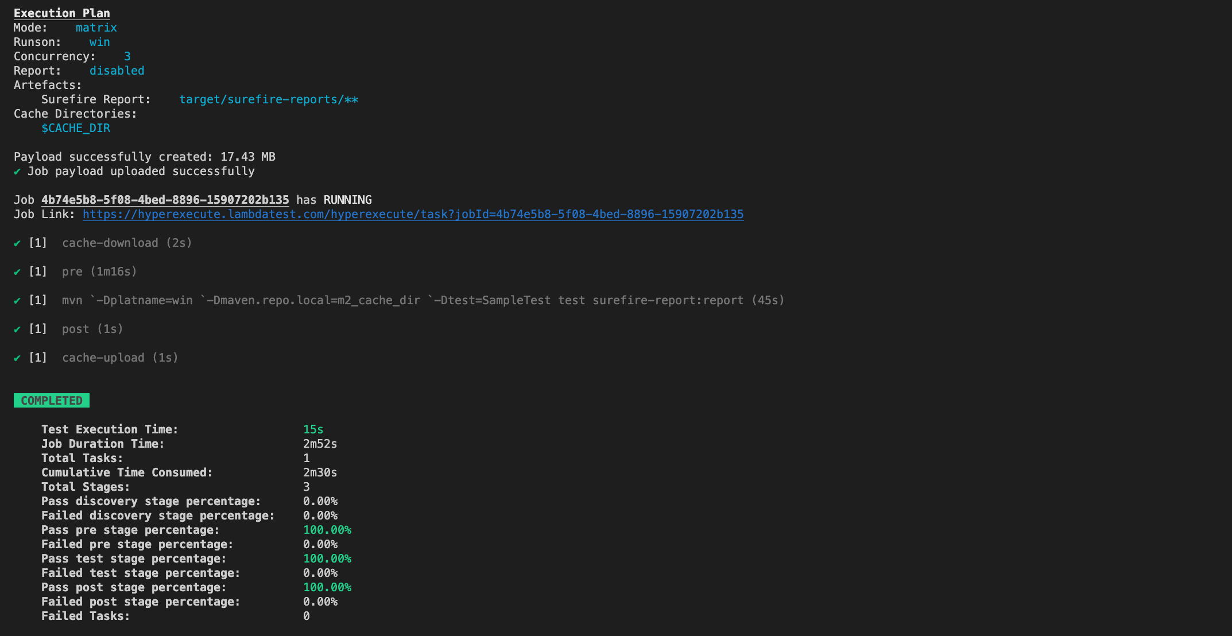
Task: Click the matrix mode value
Action: point(96,28)
